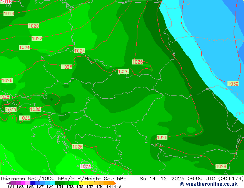Pick the light pink legend swatch
Image resolution: width=244 pixels, height=188 pixels.
(x=28, y=183)
